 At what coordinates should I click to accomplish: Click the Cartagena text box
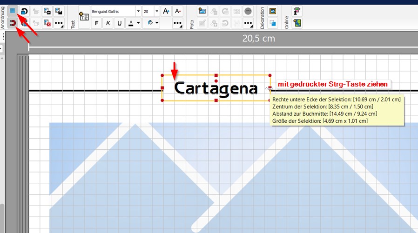pyautogui.click(x=216, y=88)
